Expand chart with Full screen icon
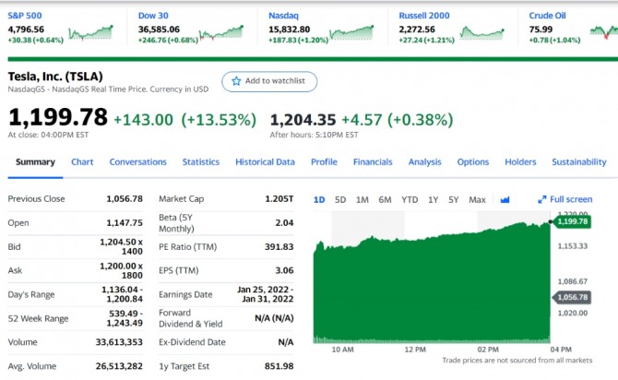This screenshot has width=618, height=380. coord(565,199)
